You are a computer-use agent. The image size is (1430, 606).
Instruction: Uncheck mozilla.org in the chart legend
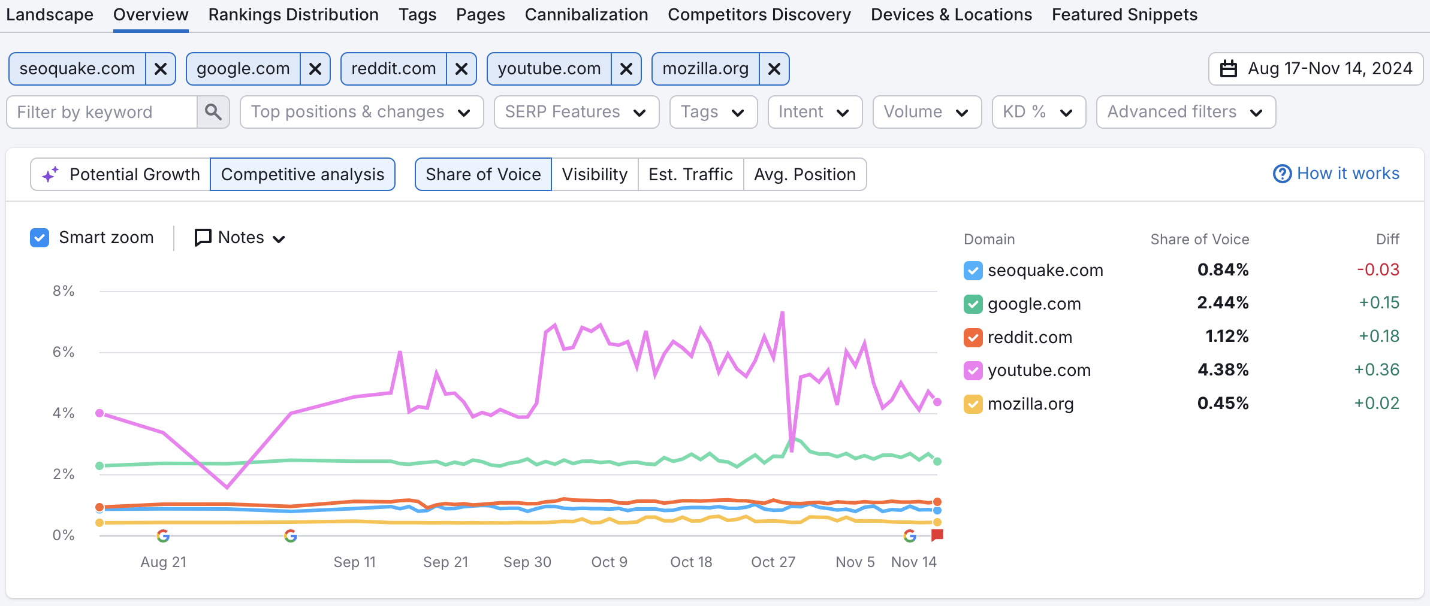click(973, 404)
